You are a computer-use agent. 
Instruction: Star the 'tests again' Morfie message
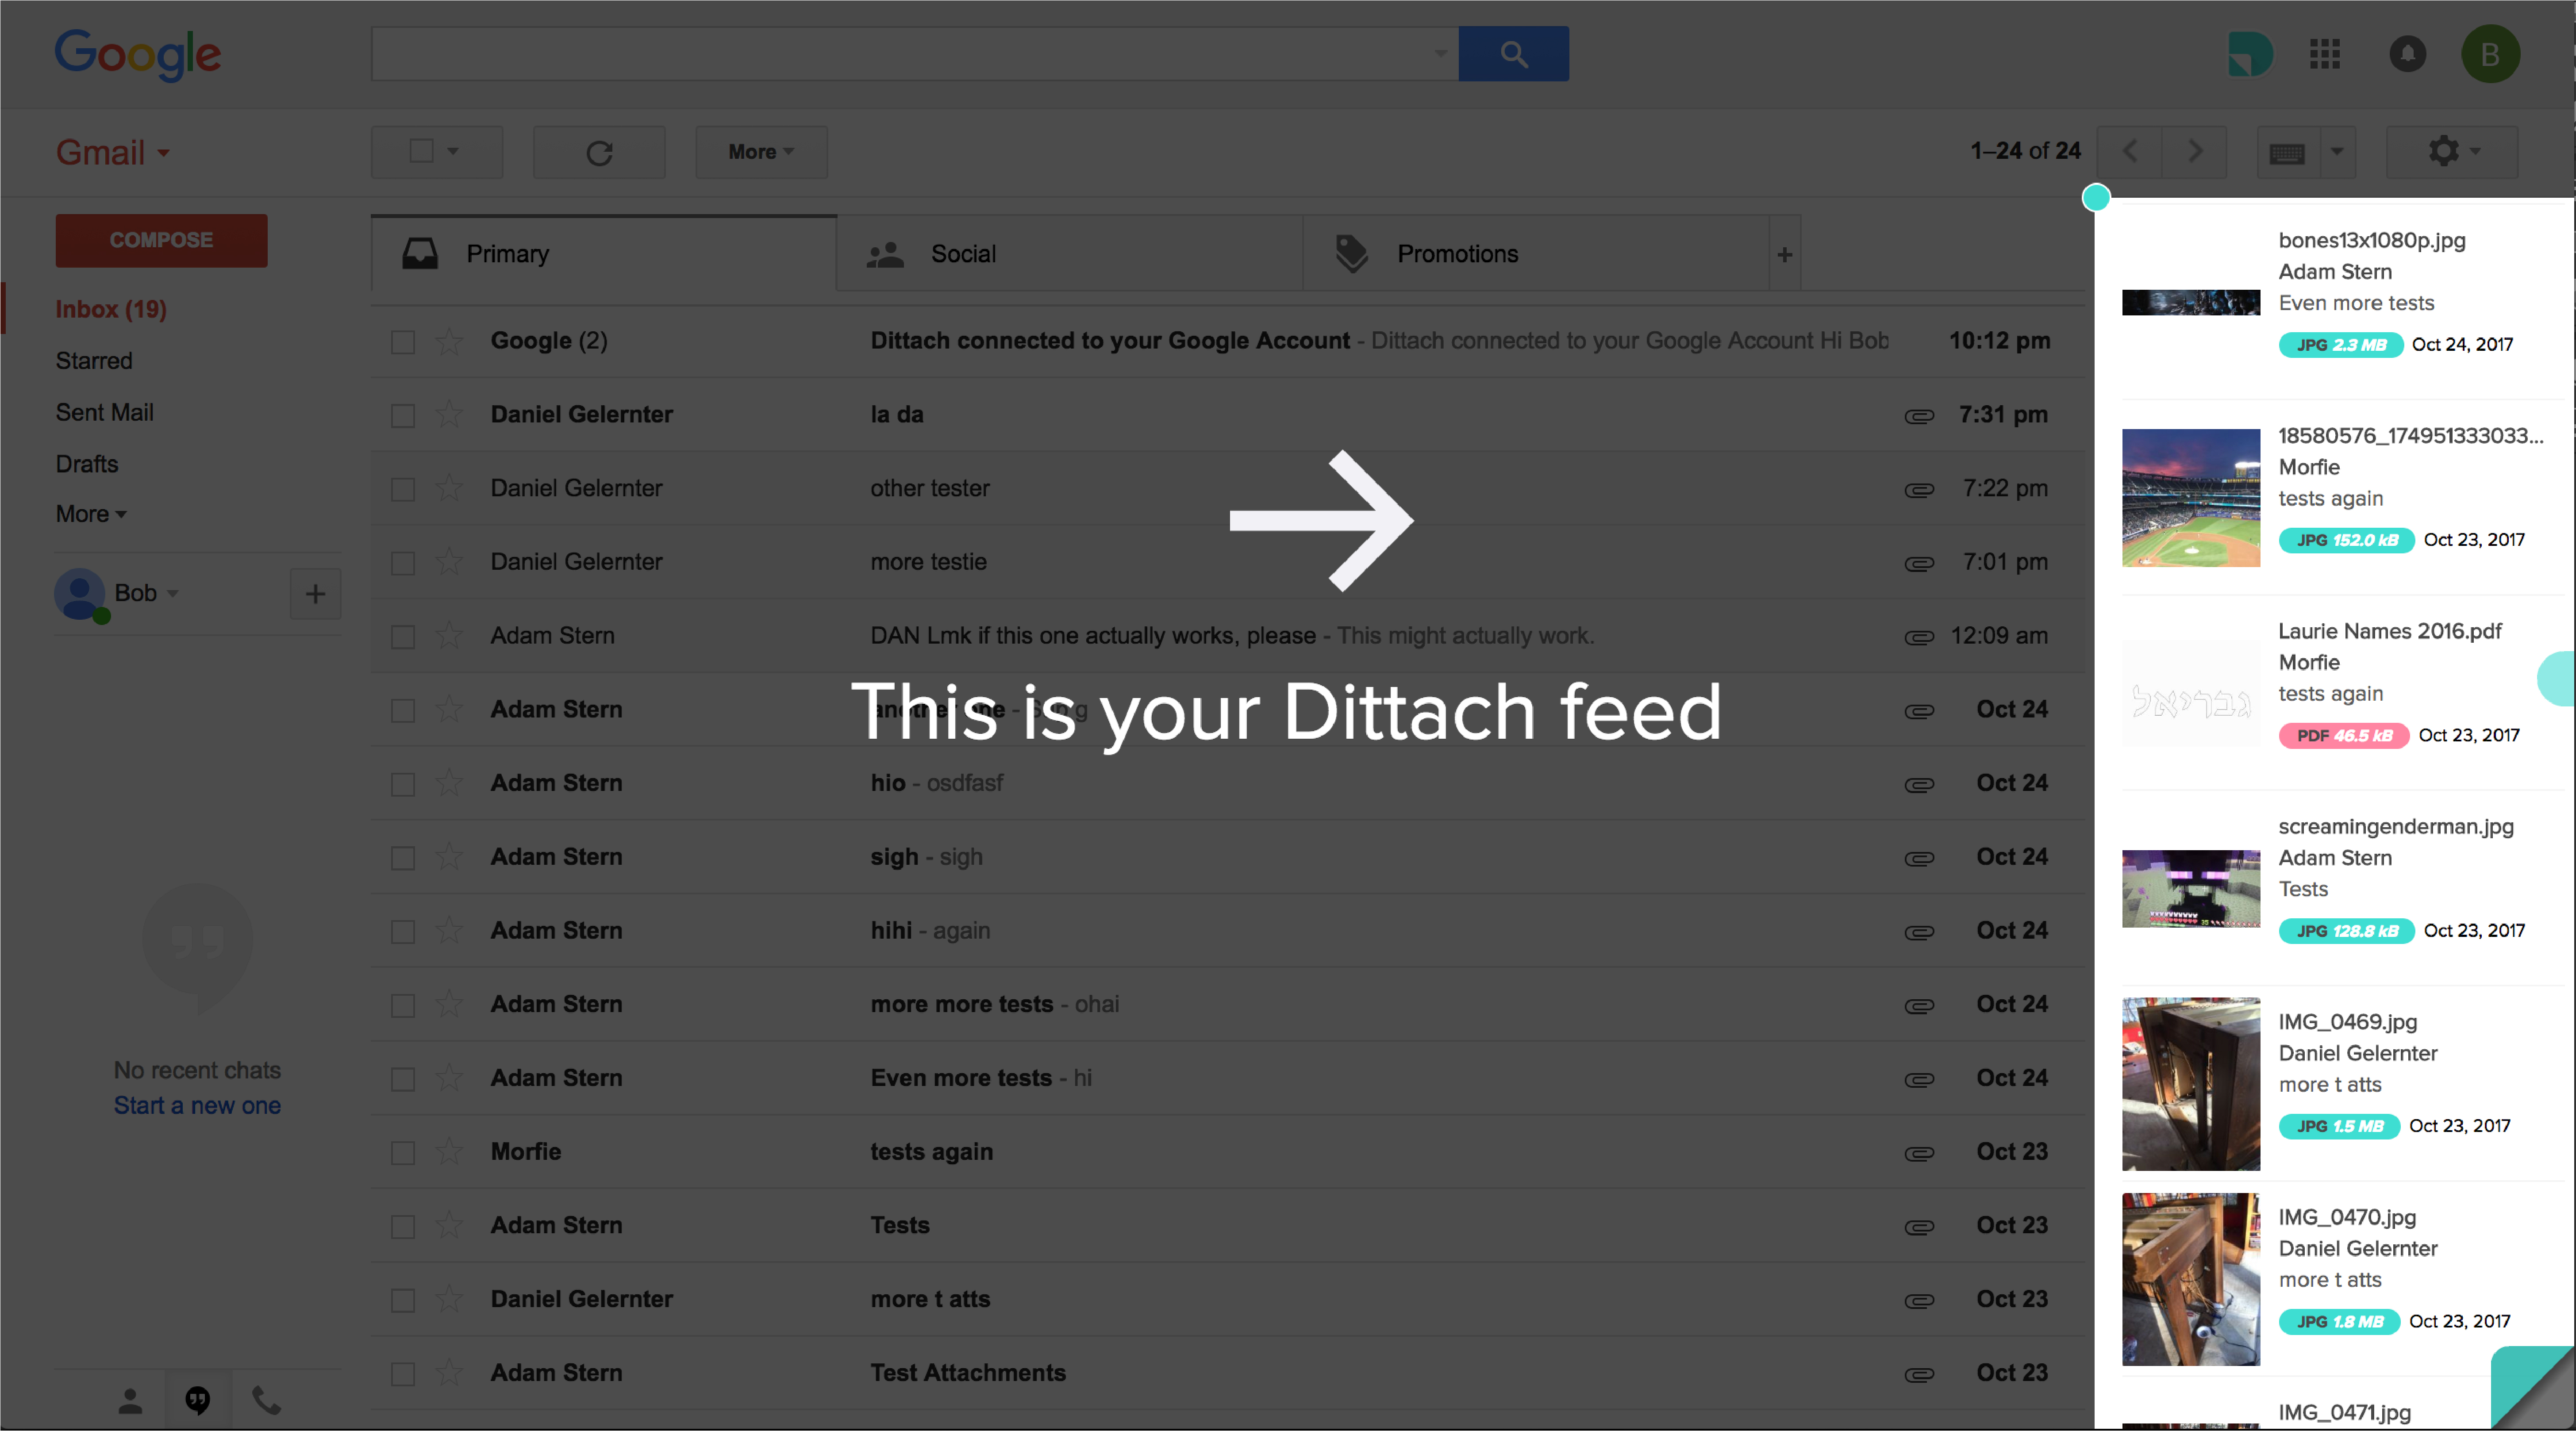click(450, 1152)
